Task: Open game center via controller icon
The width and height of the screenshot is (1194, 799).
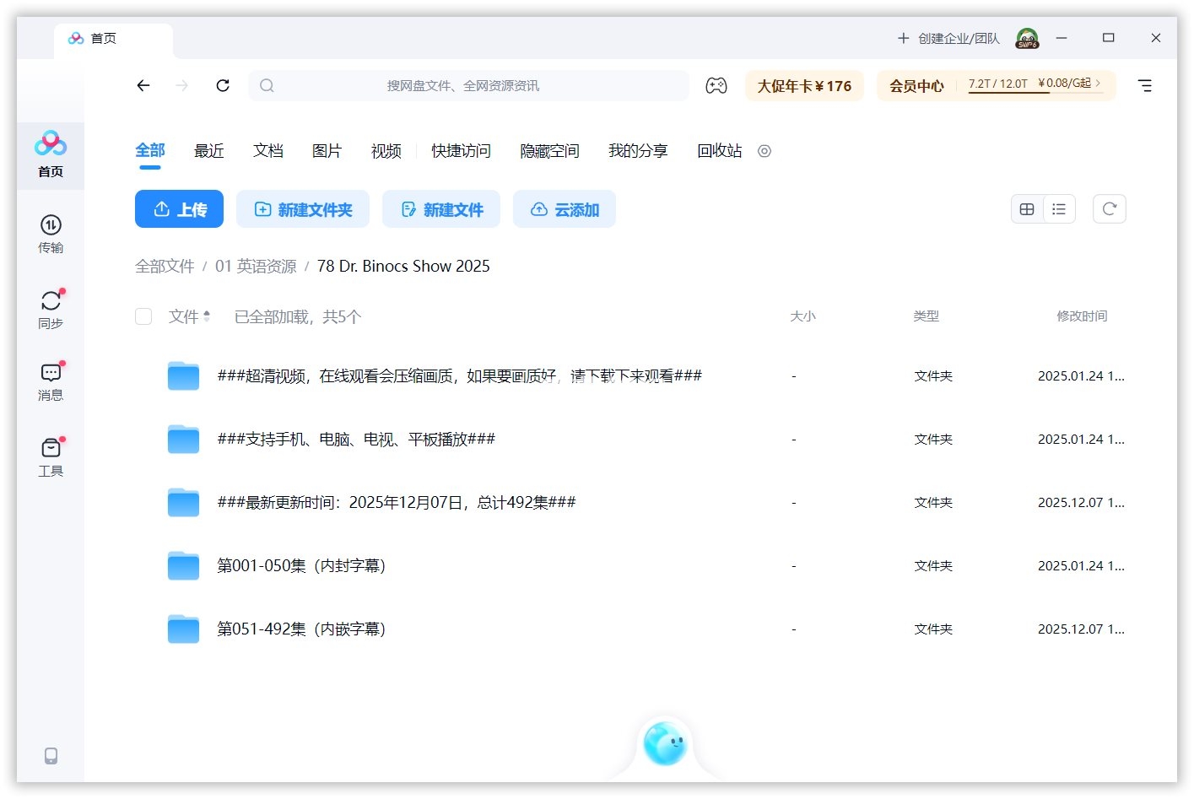Action: 716,85
